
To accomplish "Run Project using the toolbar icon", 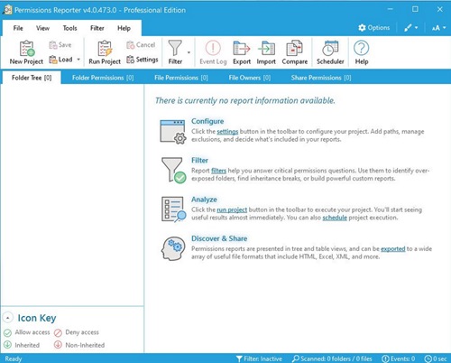I will click(x=105, y=52).
